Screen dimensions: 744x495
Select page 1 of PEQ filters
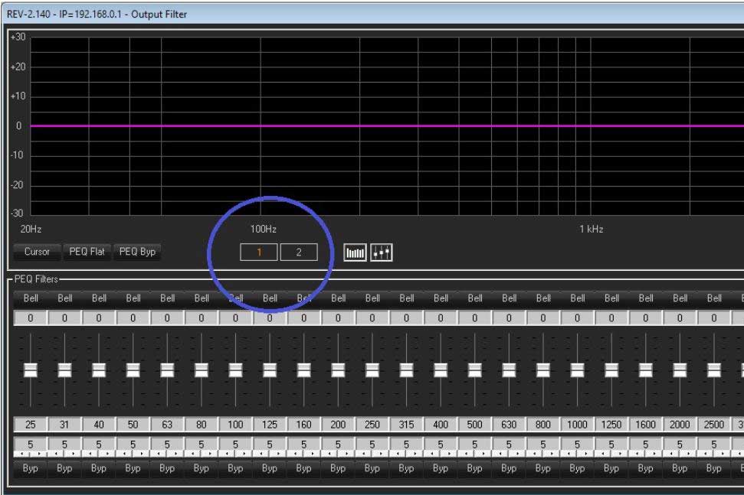click(259, 252)
